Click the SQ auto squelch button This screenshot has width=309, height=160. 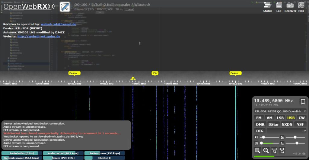[x=257, y=143]
